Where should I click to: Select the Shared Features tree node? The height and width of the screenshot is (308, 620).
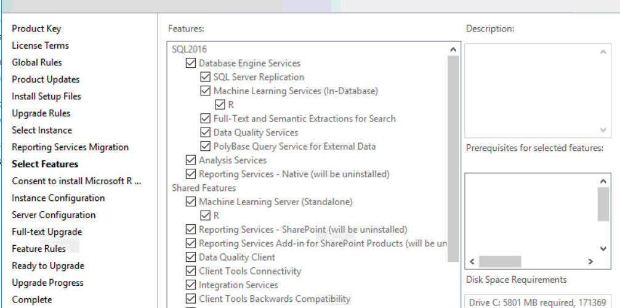click(204, 188)
